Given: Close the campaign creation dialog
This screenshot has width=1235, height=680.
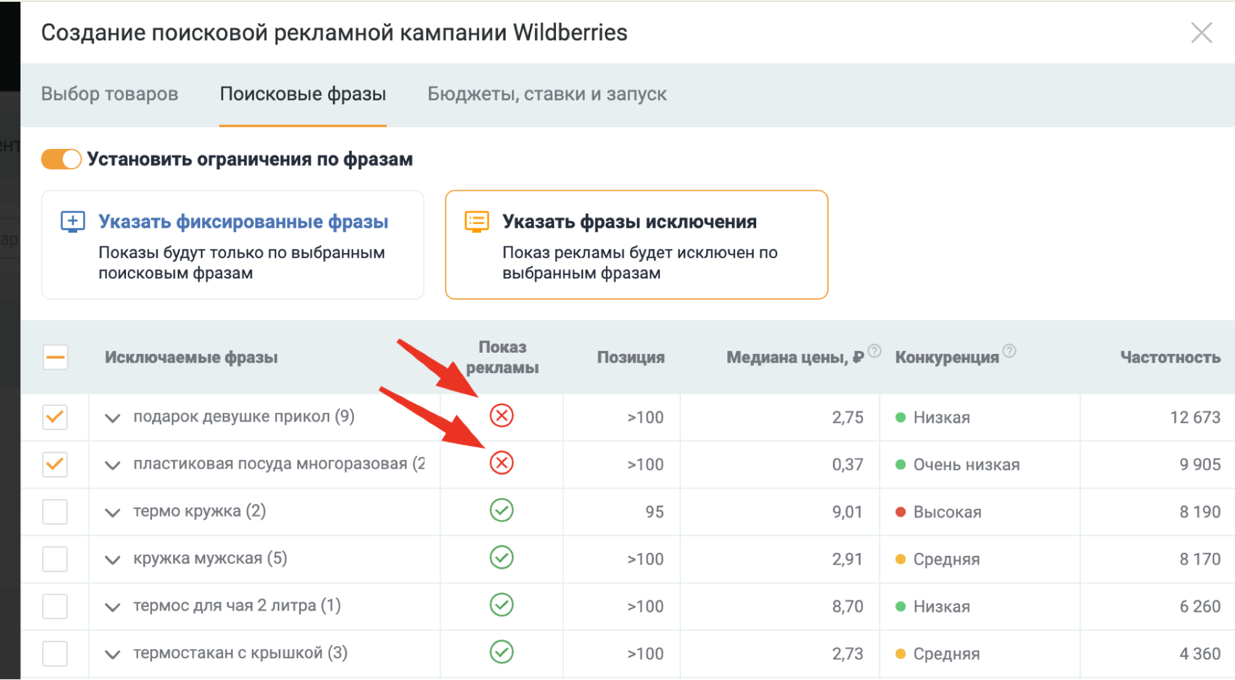Looking at the screenshot, I should point(1202,33).
